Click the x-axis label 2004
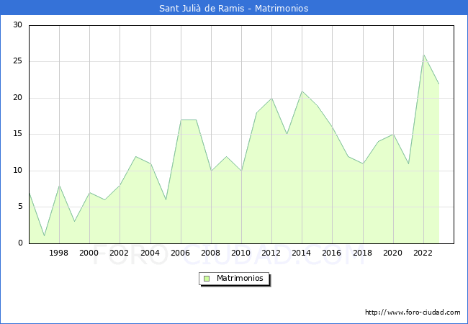The height and width of the screenshot is (324, 468). (150, 253)
